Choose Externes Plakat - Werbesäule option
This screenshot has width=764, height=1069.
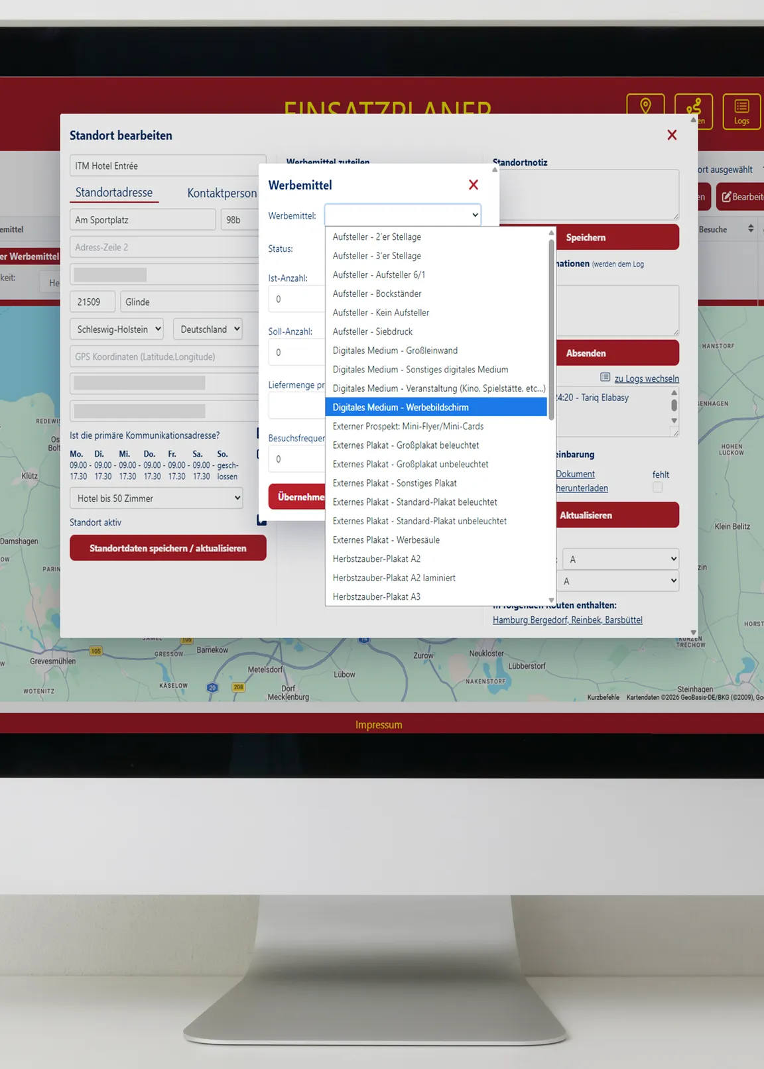(385, 540)
